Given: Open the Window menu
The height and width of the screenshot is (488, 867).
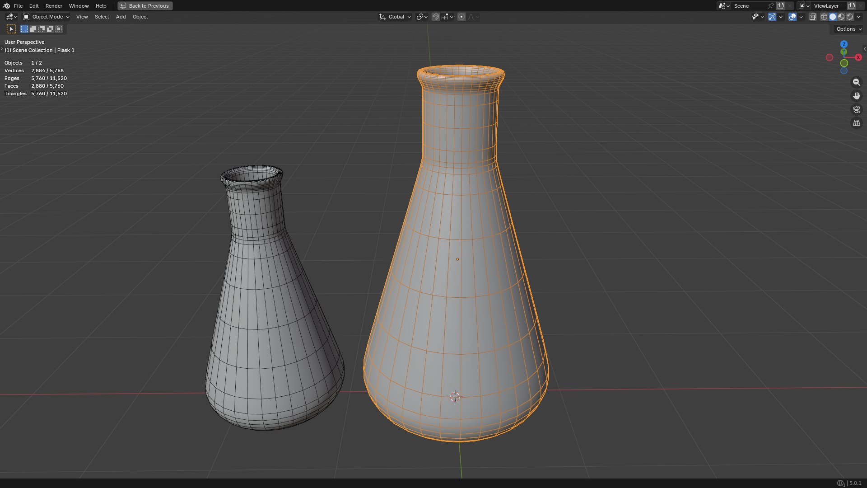Looking at the screenshot, I should [x=79, y=6].
